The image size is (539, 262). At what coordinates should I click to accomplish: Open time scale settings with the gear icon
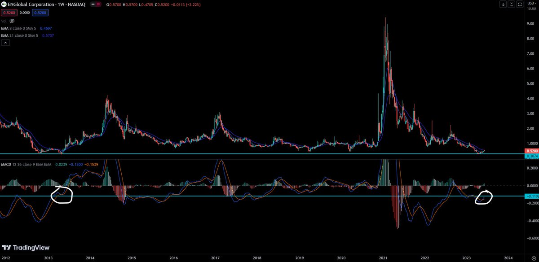[x=535, y=258]
